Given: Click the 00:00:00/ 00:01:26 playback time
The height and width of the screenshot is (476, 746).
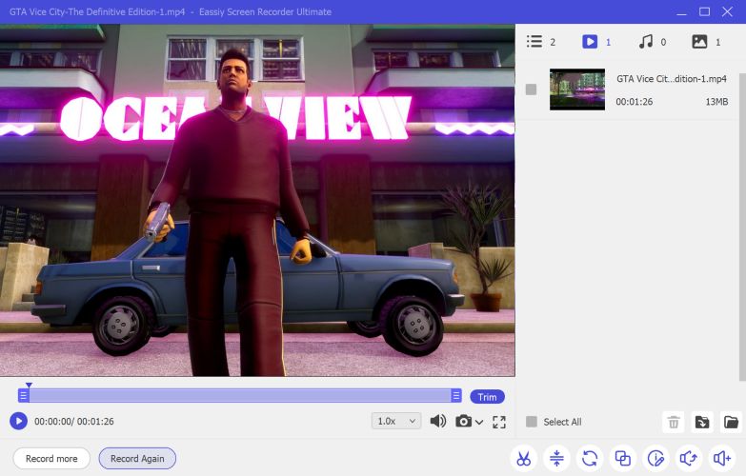Looking at the screenshot, I should click(x=73, y=422).
